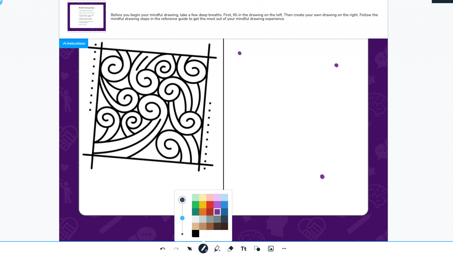Choose the green color swatch
Image resolution: width=453 pixels, height=255 pixels.
196,205
